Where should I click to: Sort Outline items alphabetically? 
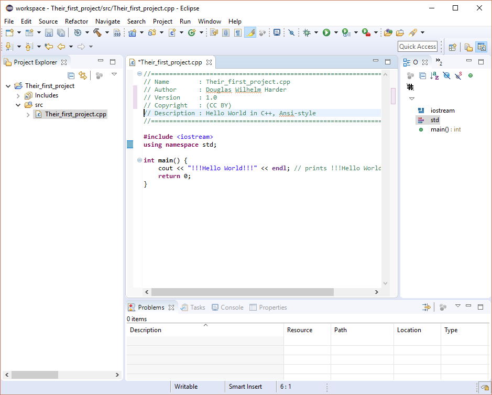434,75
